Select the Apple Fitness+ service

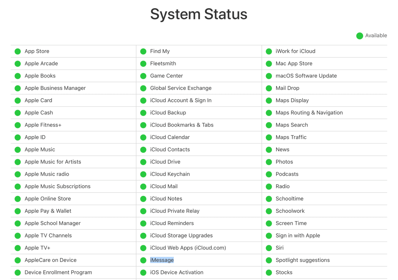(x=42, y=125)
